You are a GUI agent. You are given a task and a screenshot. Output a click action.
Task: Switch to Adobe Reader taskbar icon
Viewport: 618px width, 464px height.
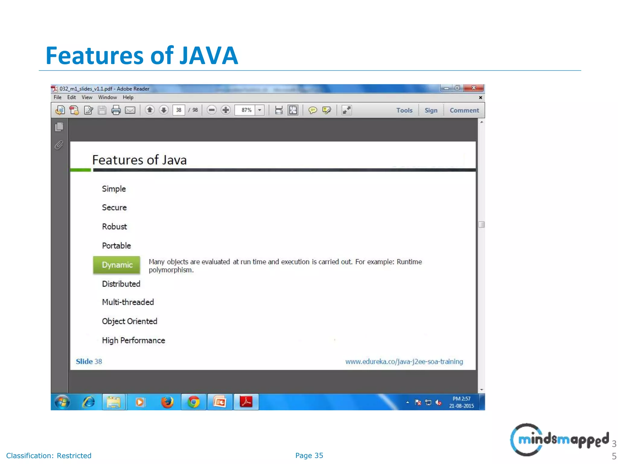(x=246, y=402)
